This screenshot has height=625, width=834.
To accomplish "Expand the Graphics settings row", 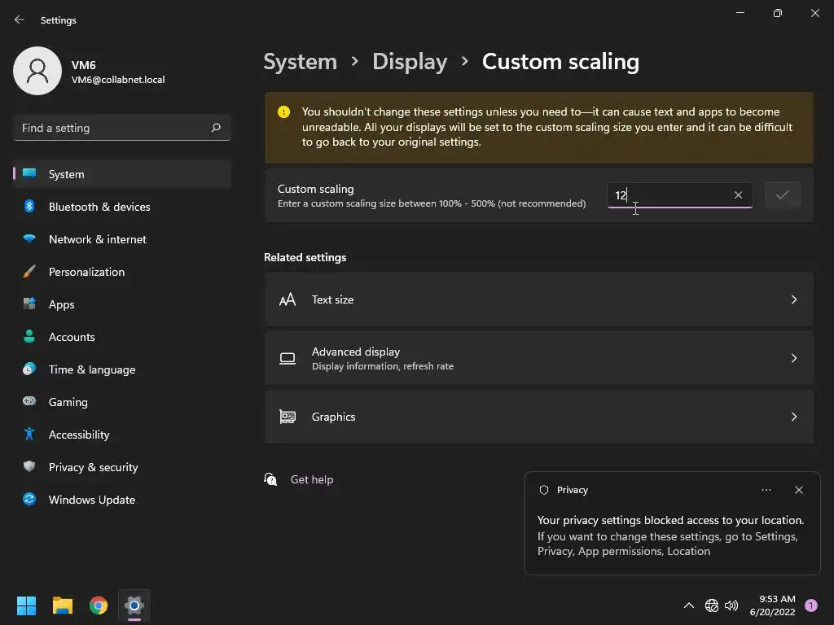I will (538, 417).
